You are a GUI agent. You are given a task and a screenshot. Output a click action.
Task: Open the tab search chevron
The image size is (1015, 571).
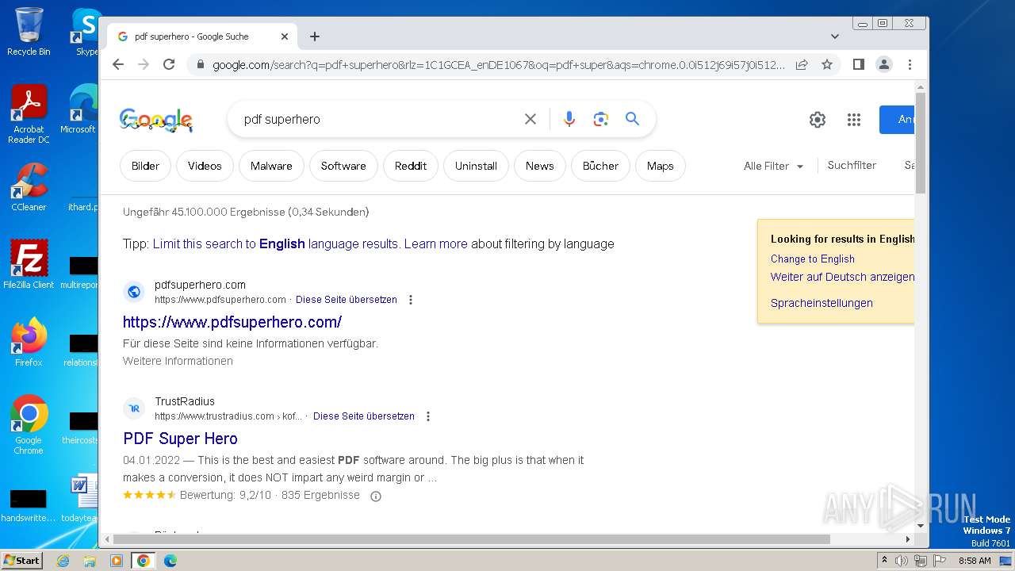[x=834, y=36]
